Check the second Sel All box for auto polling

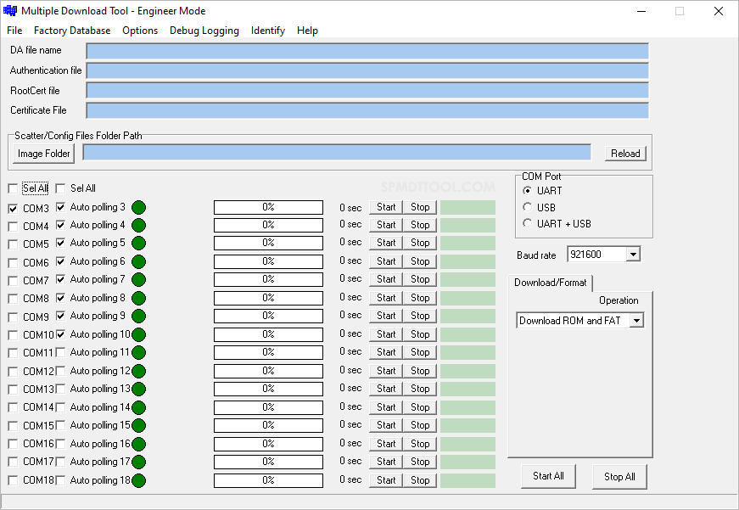[60, 188]
